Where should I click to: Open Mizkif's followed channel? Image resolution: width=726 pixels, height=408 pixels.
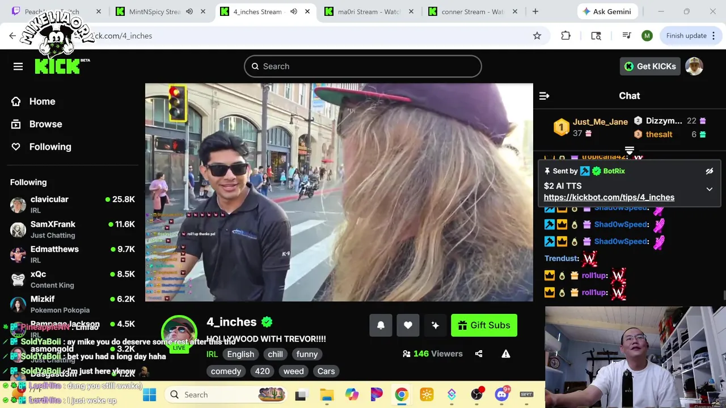[x=73, y=304]
